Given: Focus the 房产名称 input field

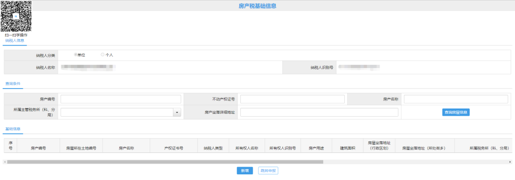Looking at the screenshot, I should tap(456, 99).
